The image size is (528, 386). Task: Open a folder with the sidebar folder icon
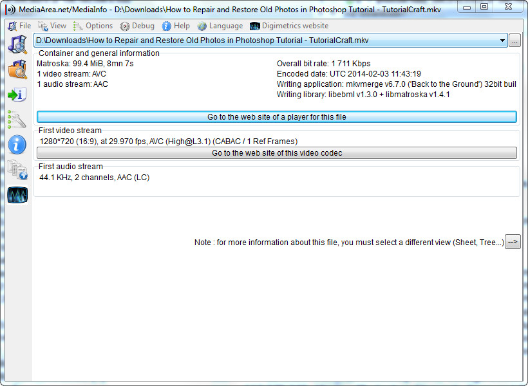(17, 69)
